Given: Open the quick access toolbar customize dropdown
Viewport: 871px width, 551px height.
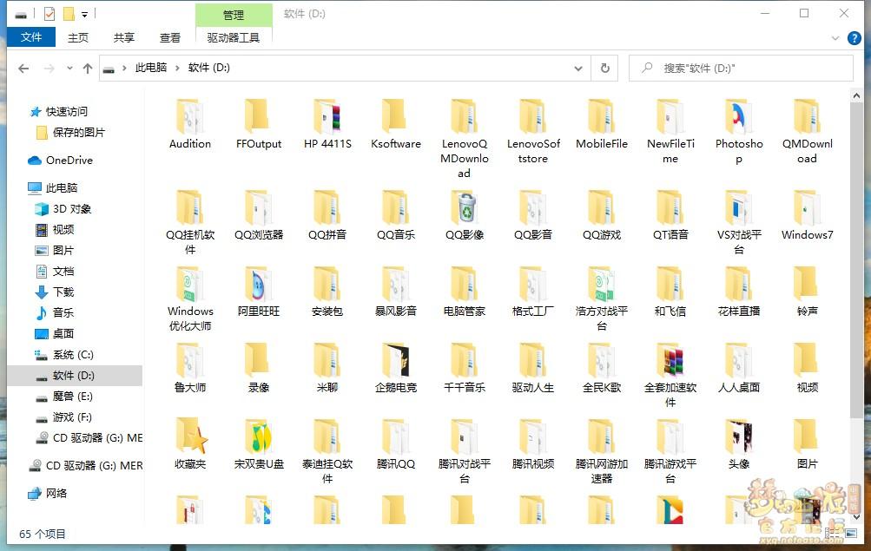Looking at the screenshot, I should [x=84, y=15].
